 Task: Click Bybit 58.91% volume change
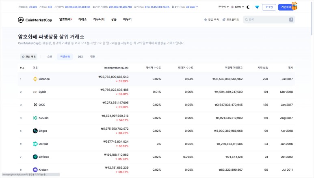[x=122, y=94]
